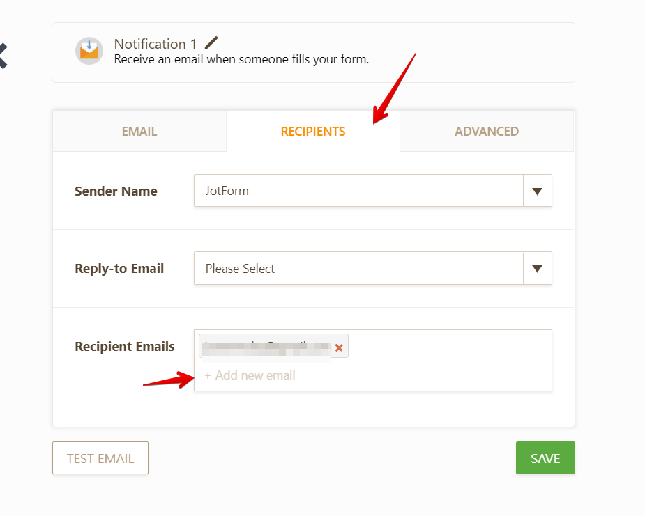Click the notification description text

click(241, 59)
